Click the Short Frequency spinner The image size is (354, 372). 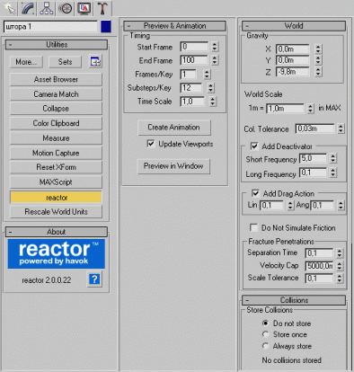click(332, 158)
